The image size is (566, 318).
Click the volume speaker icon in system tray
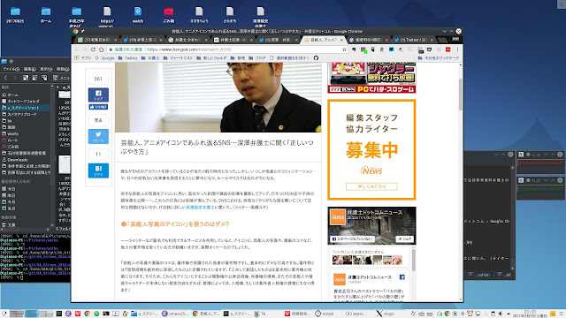[x=501, y=314]
